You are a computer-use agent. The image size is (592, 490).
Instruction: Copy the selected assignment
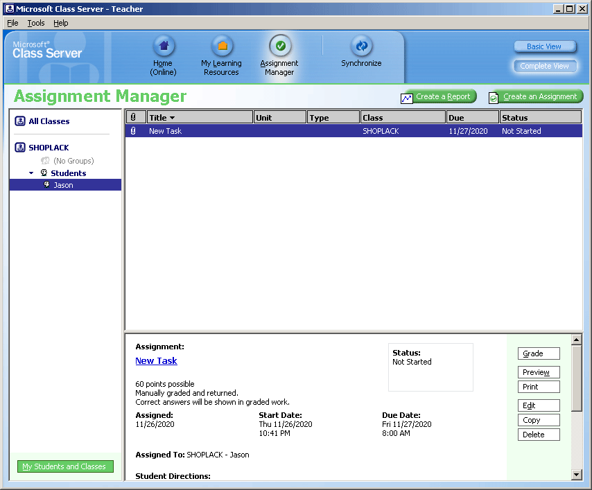(x=539, y=420)
